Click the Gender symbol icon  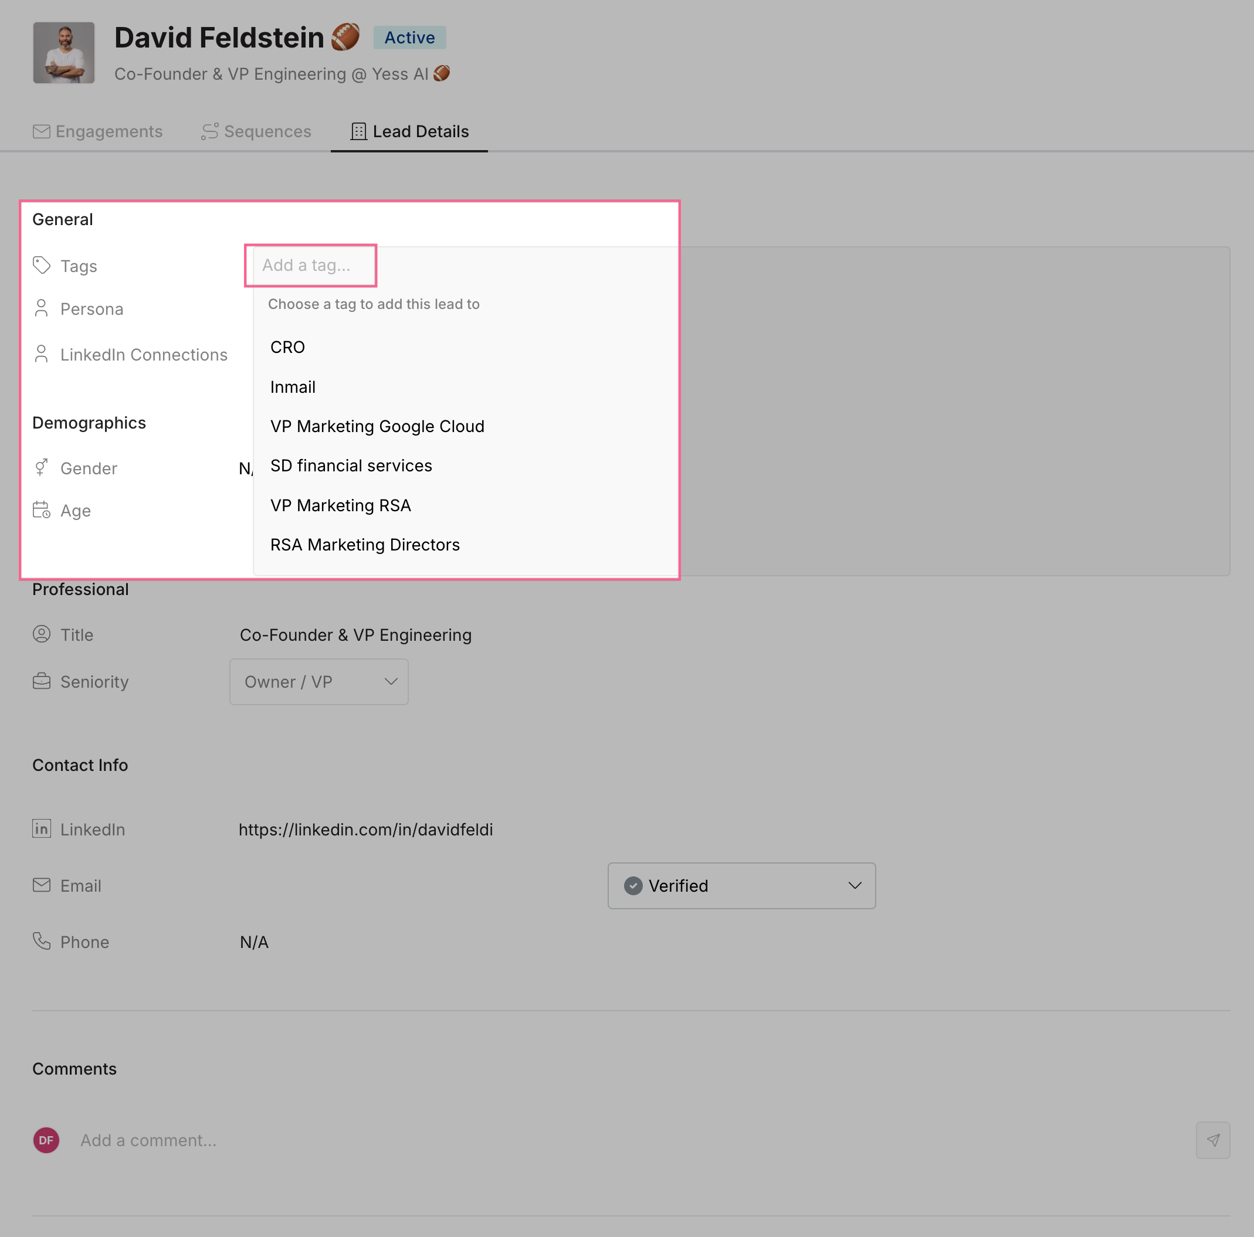coord(42,467)
